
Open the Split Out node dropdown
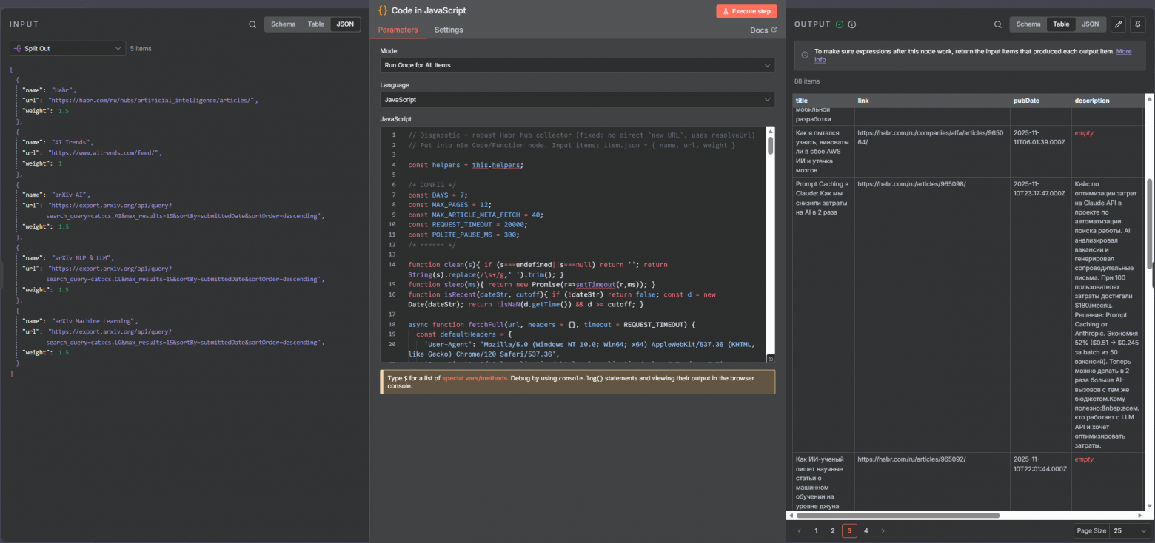pyautogui.click(x=68, y=49)
